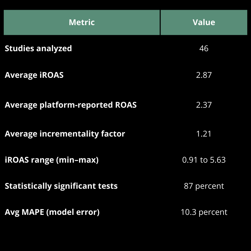Click the 1.21 value cell
Image resolution: width=251 pixels, height=251 pixels.
pyautogui.click(x=204, y=134)
